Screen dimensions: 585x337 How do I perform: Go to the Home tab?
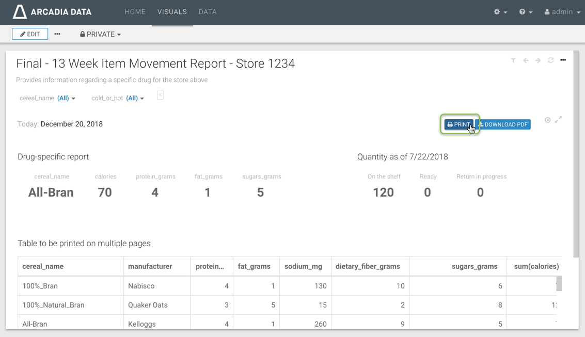coord(135,12)
